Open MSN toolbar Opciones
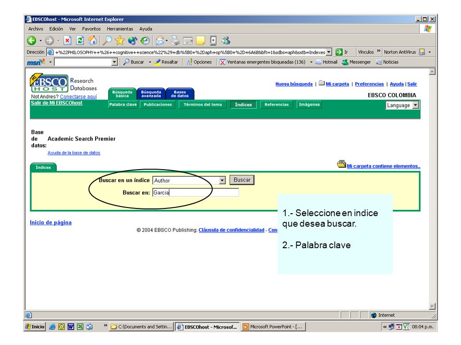461x345 pixels. coord(199,62)
